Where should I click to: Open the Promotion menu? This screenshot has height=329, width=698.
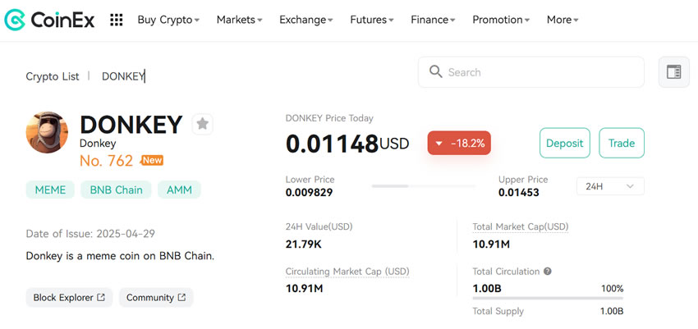(501, 20)
